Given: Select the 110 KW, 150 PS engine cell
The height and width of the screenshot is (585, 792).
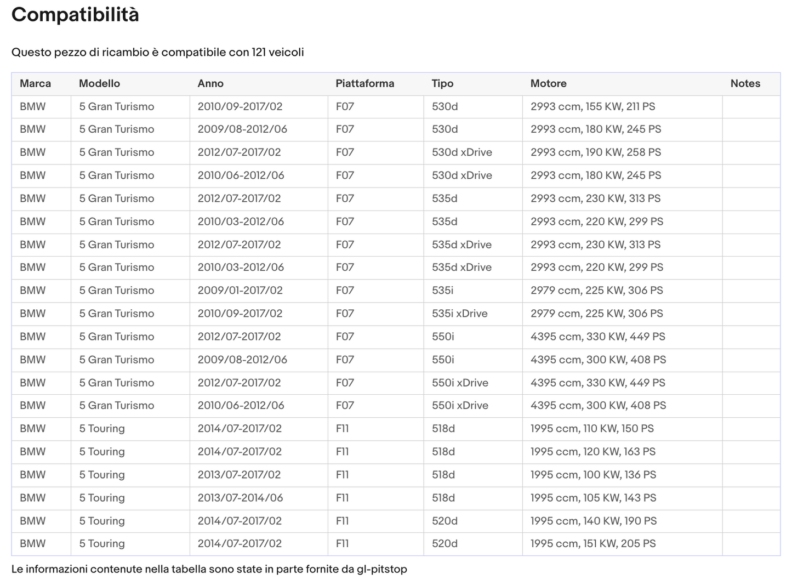Looking at the screenshot, I should point(592,429).
